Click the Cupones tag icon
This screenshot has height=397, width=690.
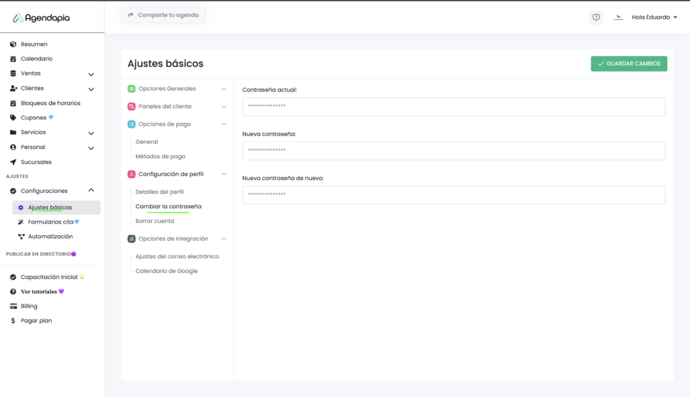point(13,118)
